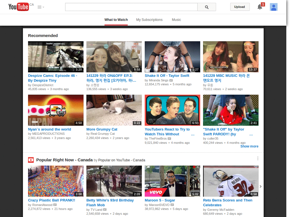The height and width of the screenshot is (217, 290).
Task: Open YouTubers React to Try title
Action: 167,132
